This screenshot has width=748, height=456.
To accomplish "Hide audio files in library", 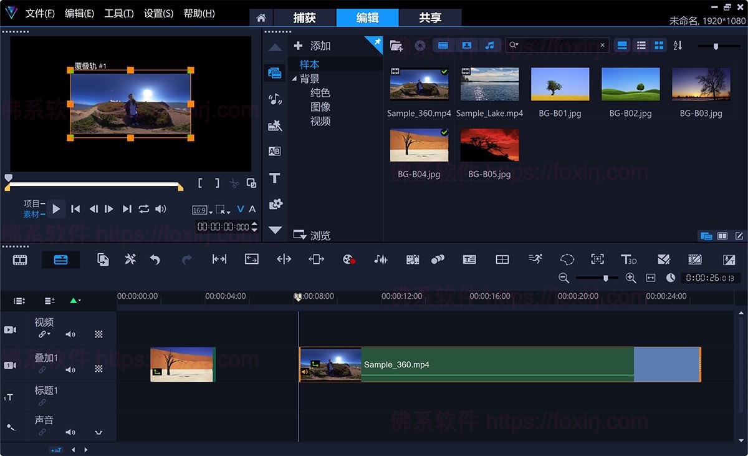I will 490,46.
